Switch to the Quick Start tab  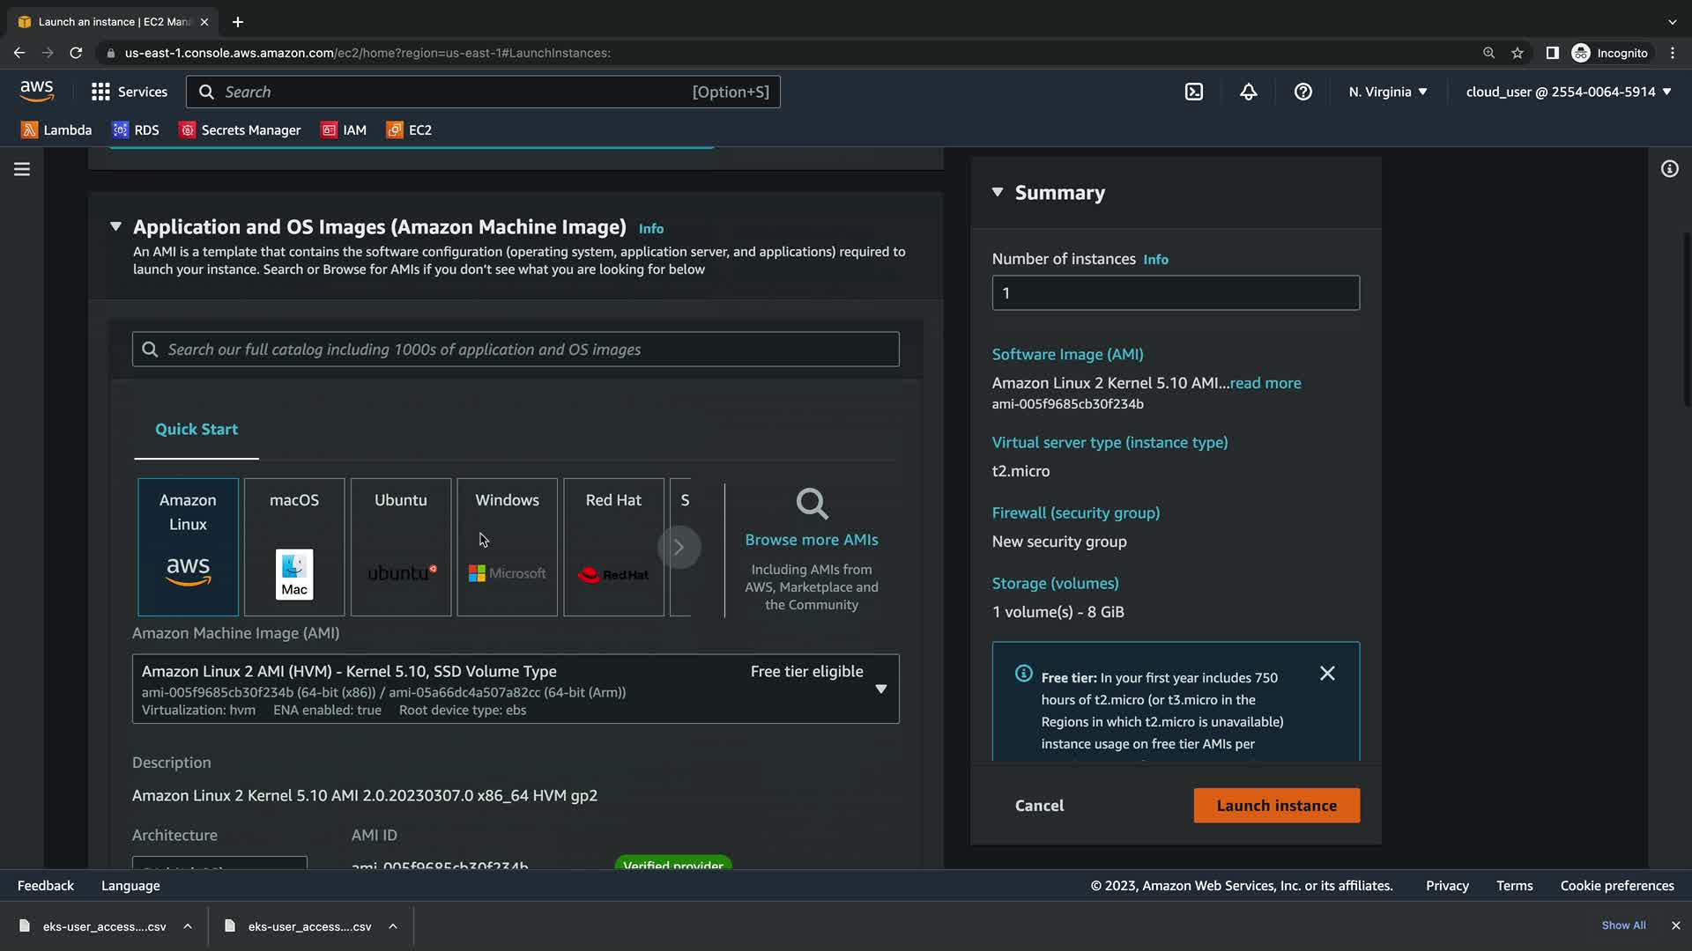click(197, 429)
